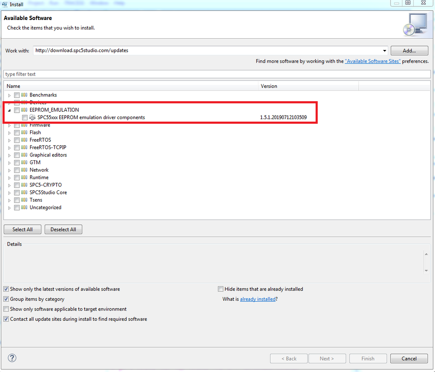
Task: Check the Network checkbox
Action: coord(17,170)
